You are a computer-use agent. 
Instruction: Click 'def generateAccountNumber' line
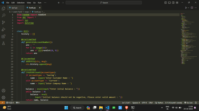tap(37, 42)
